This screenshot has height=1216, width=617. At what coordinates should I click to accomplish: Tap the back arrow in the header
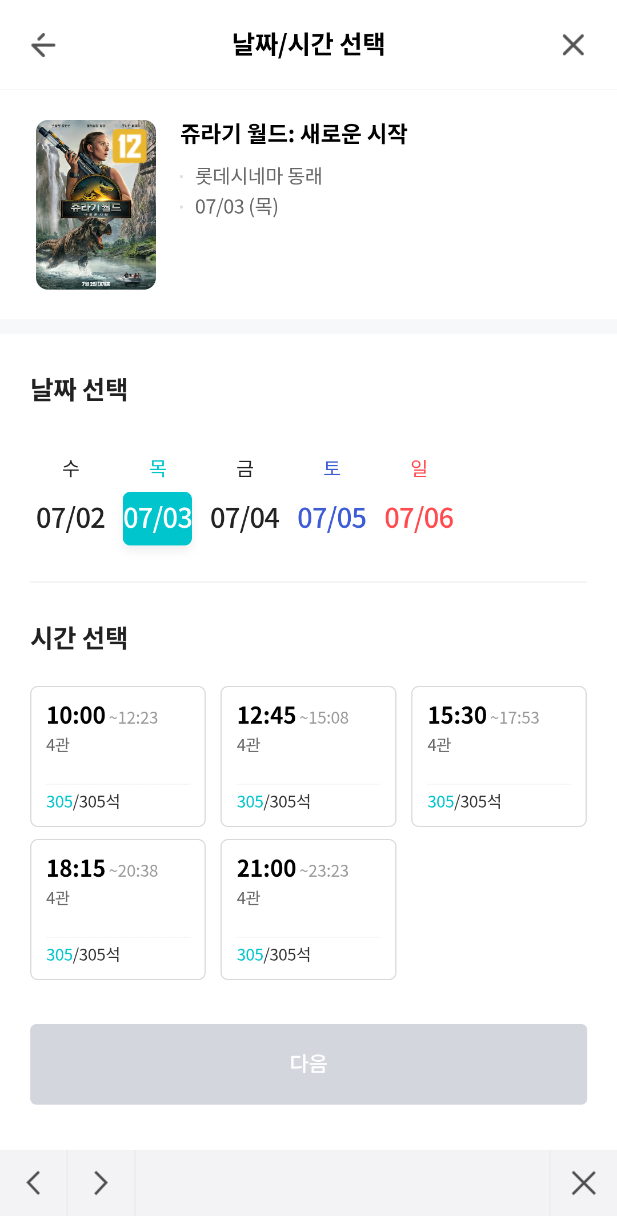point(43,45)
